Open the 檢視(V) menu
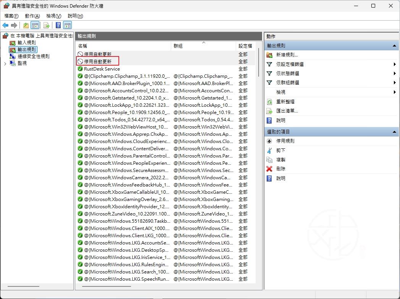Screen dimensions: 400x299 (53, 16)
